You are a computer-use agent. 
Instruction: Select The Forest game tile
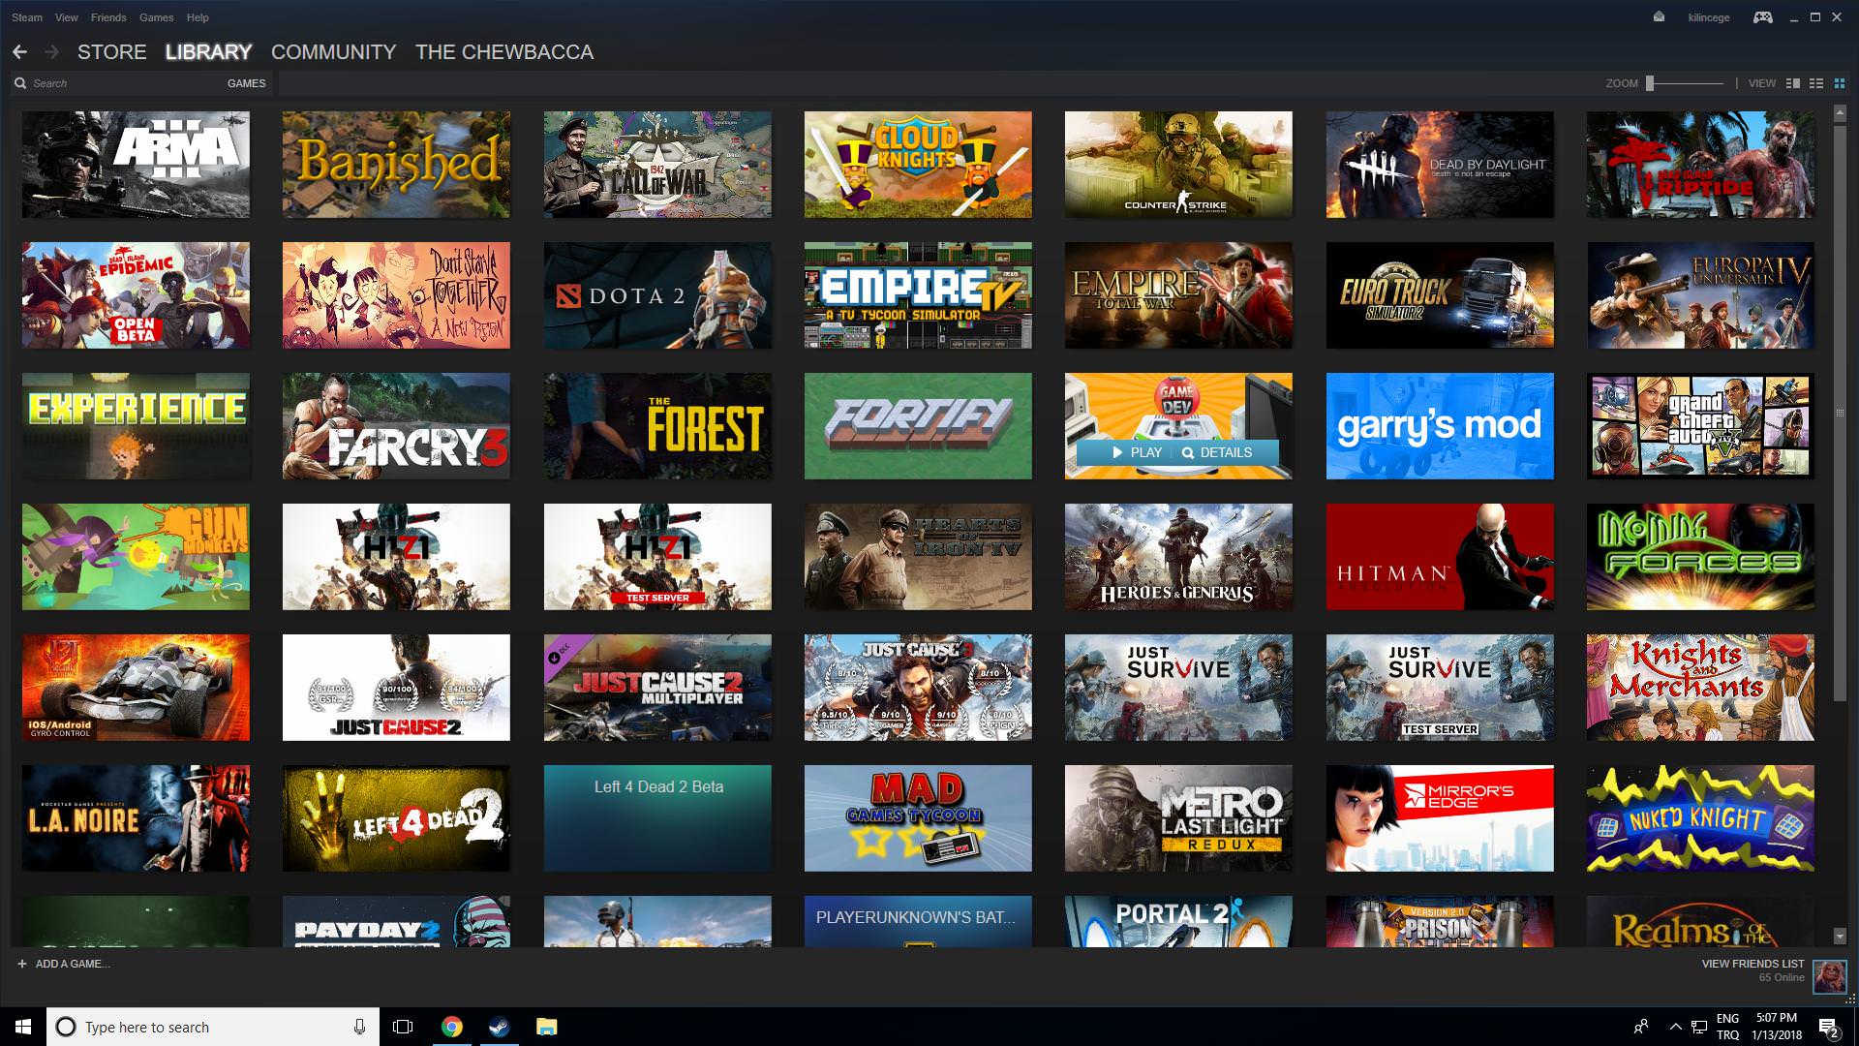pos(657,426)
